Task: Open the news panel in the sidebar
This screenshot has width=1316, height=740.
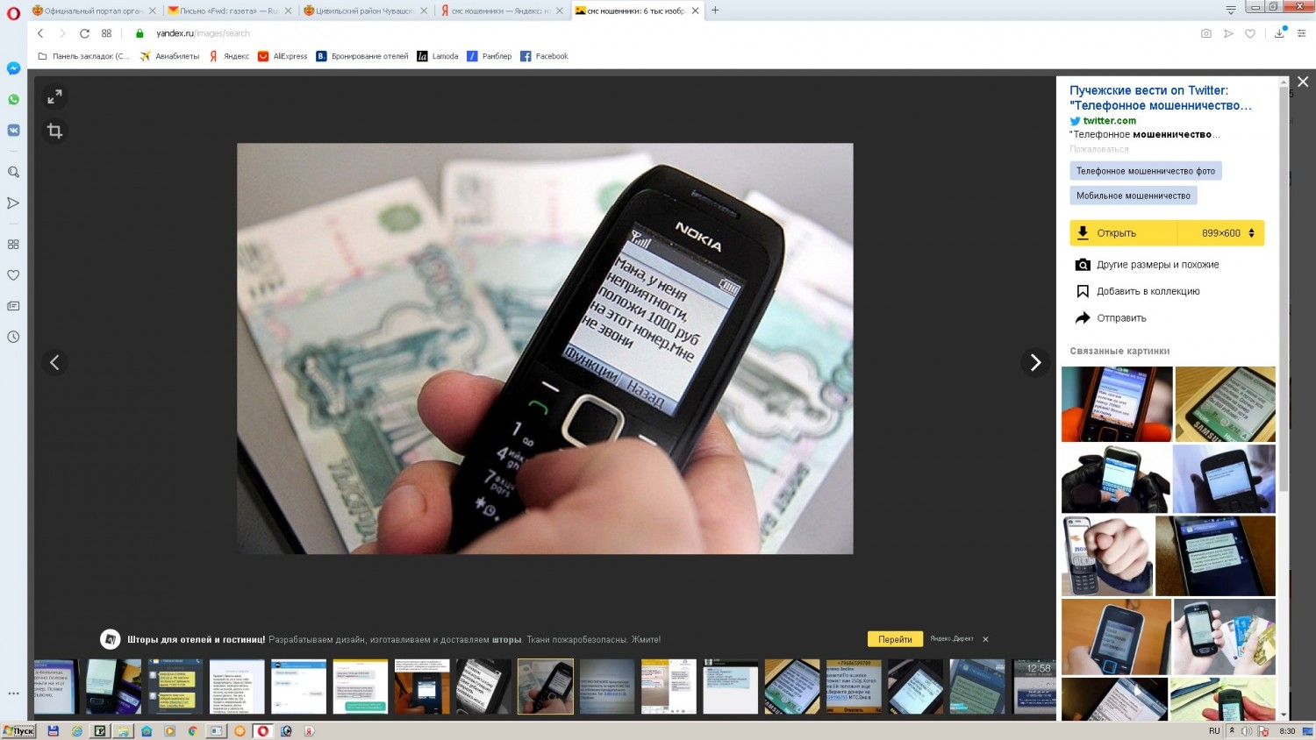Action: [x=13, y=306]
